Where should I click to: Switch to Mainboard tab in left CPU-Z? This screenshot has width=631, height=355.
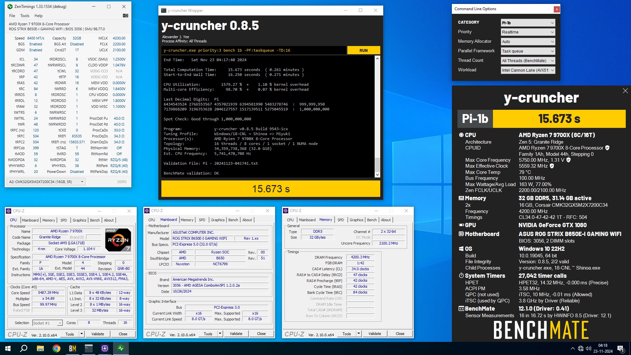tap(30, 220)
